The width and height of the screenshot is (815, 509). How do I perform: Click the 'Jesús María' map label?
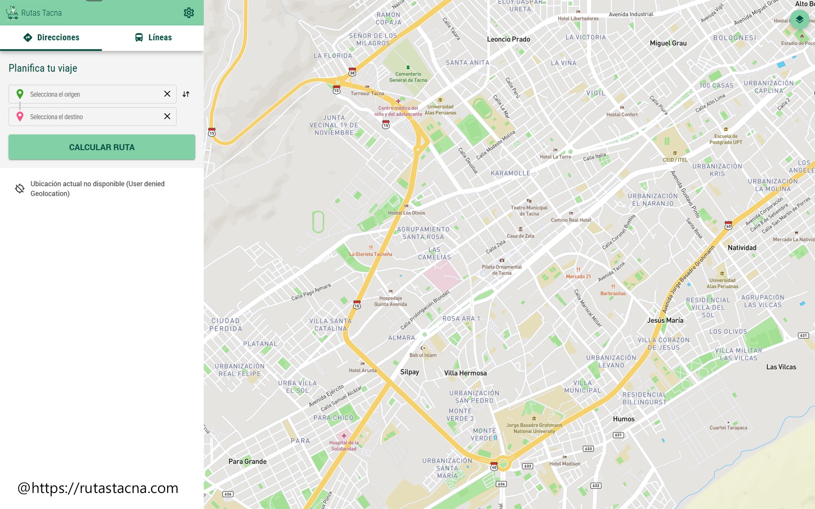pos(665,320)
